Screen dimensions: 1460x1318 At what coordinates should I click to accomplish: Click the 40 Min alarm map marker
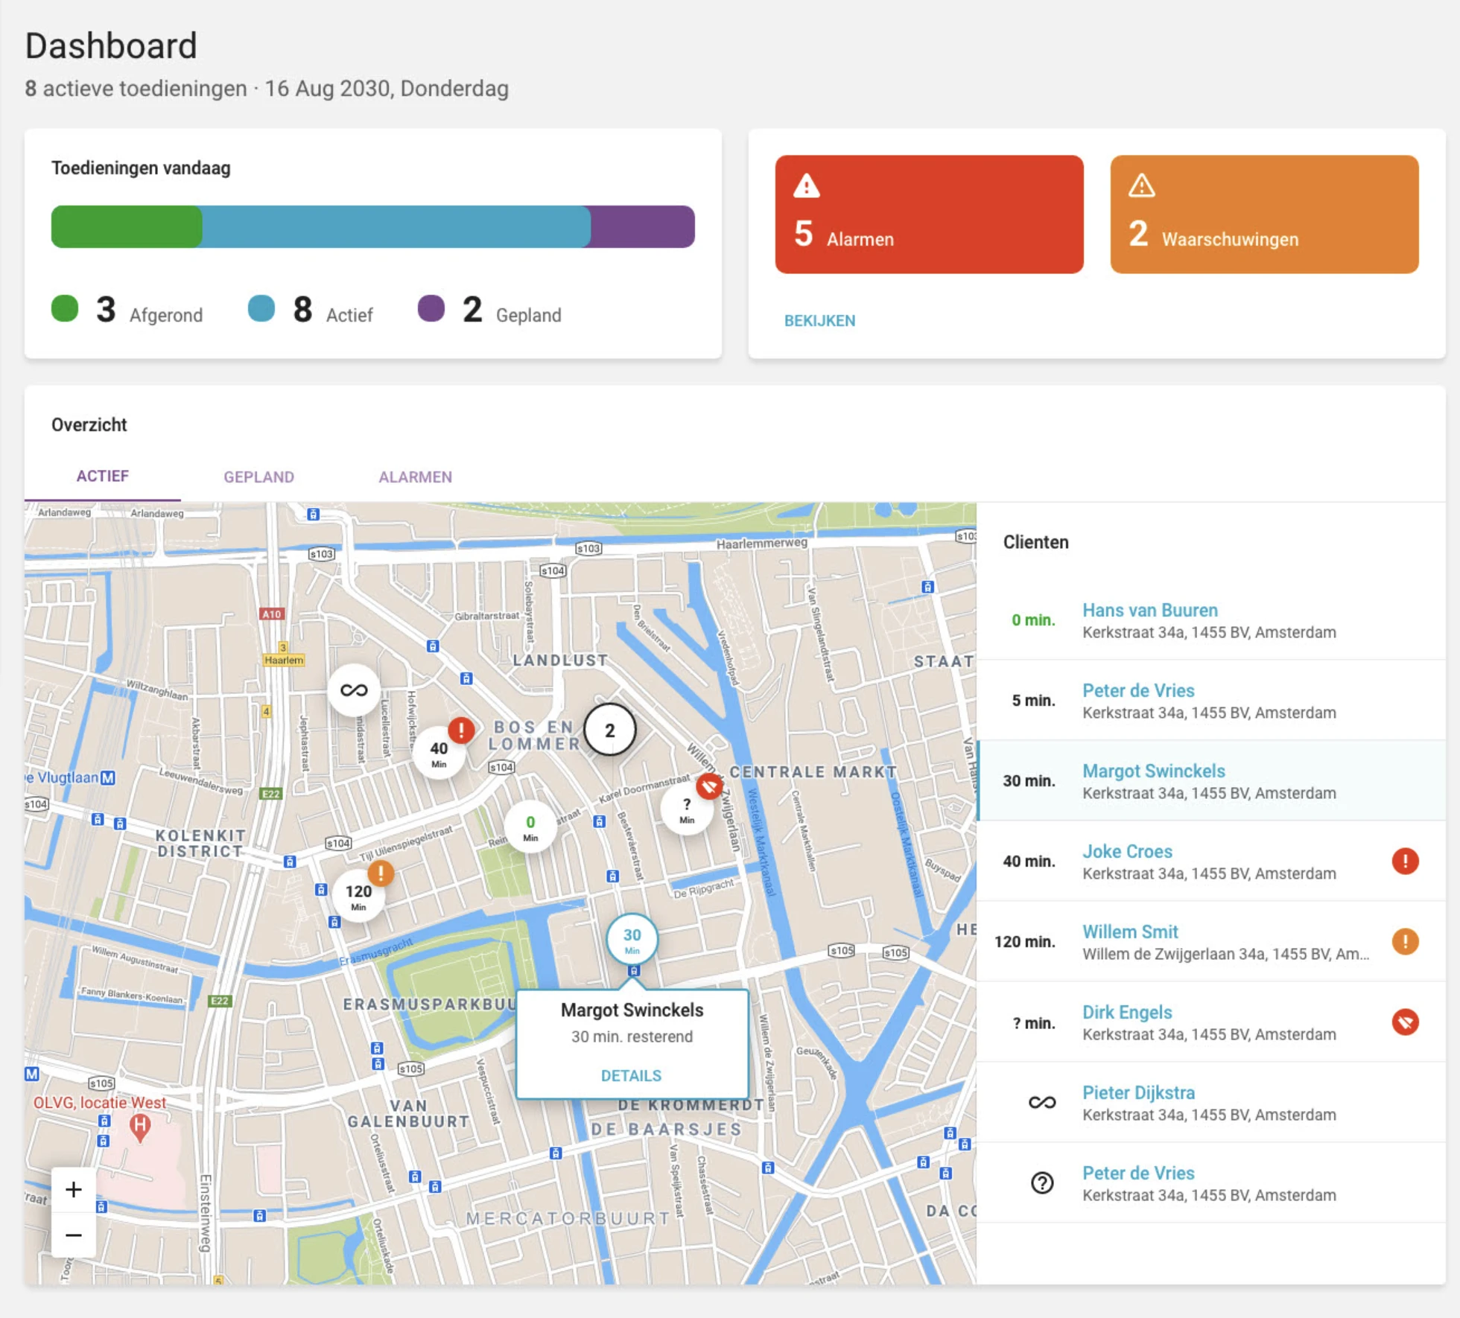pyautogui.click(x=439, y=754)
